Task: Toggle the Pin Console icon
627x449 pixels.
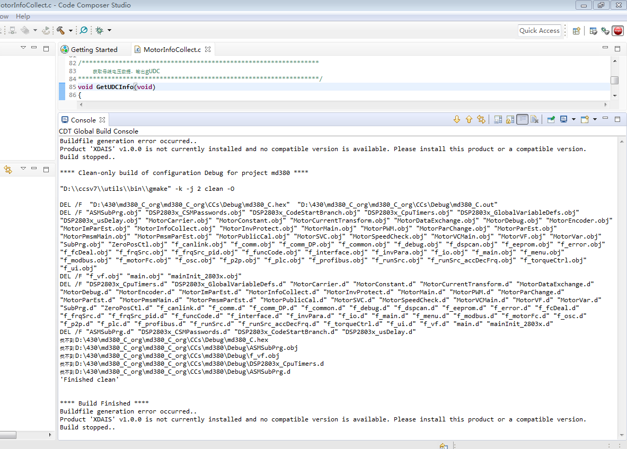Action: pyautogui.click(x=551, y=120)
